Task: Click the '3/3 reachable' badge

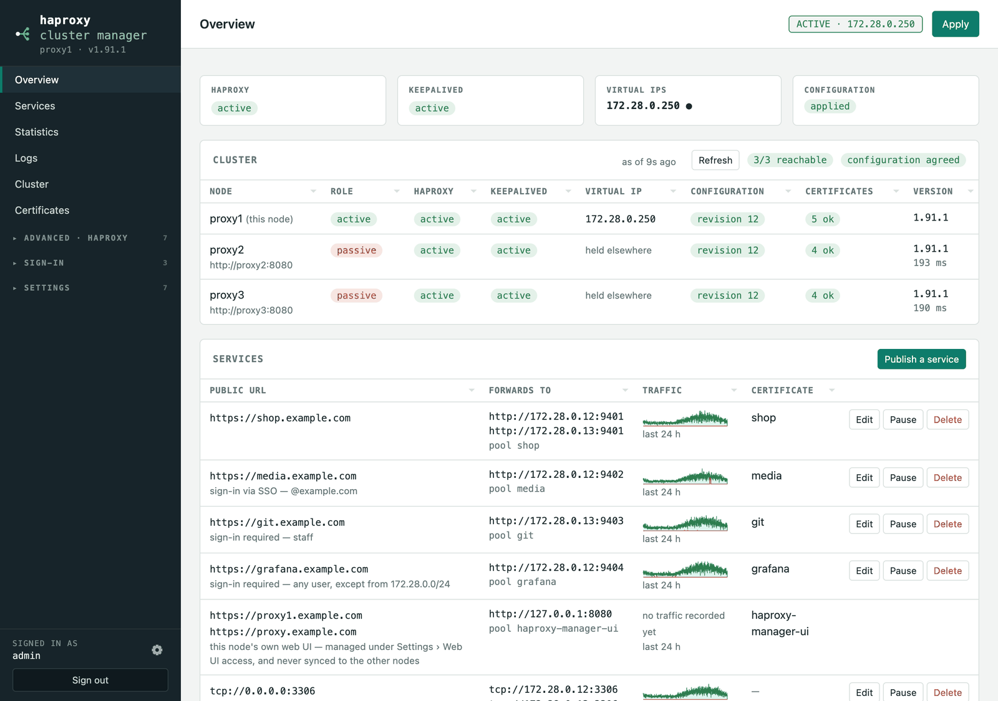Action: click(x=790, y=160)
